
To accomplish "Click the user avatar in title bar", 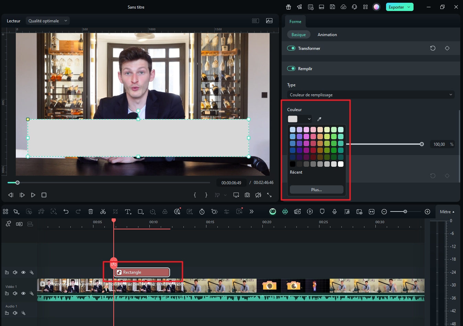I will point(376,7).
